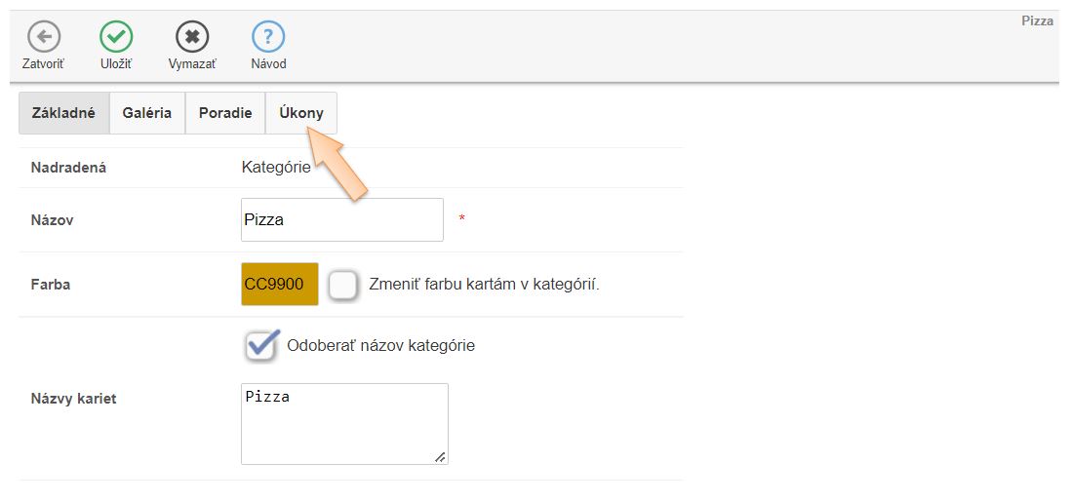Viewport: 1071px width, 502px height.
Task: Click the Odoberať názov kategórie label text
Action: pos(380,345)
